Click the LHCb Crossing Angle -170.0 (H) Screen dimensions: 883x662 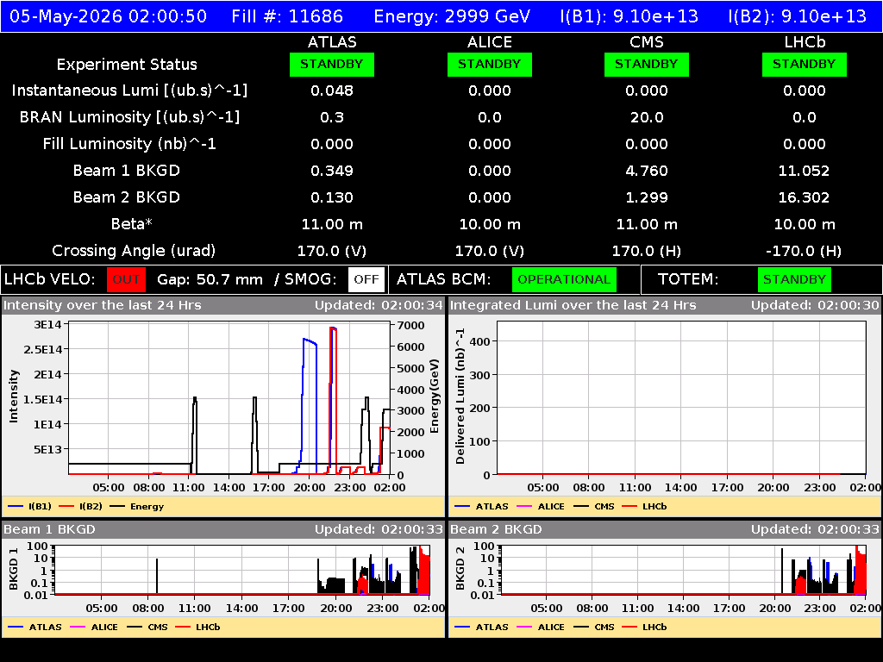(x=805, y=251)
